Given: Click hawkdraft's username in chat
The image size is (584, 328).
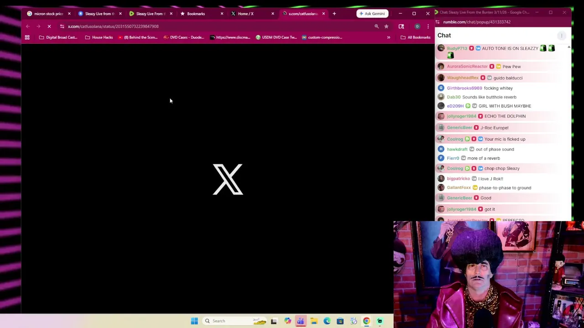Looking at the screenshot, I should [457, 149].
